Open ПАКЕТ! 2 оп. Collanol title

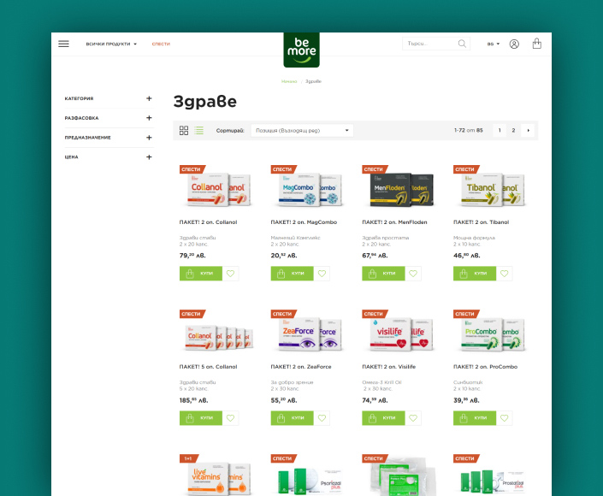[208, 222]
